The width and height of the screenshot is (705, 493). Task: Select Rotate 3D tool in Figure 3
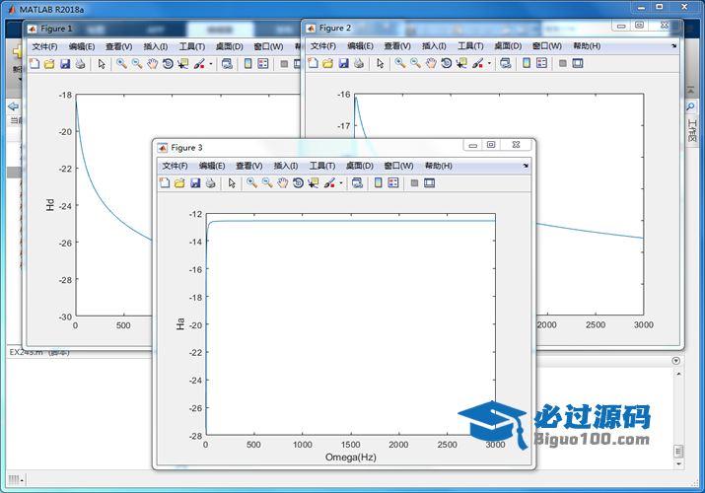point(298,183)
